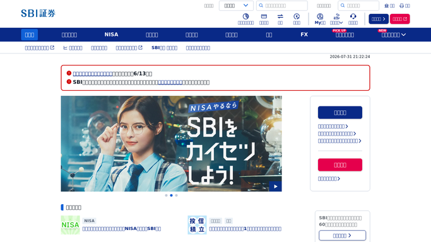Click the left search input field in header

click(x=281, y=6)
